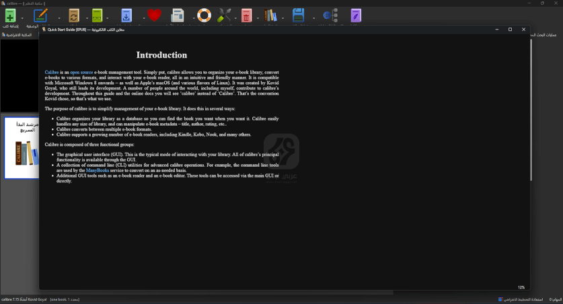The height and width of the screenshot is (304, 563).
Task: Click the 'Calibre' link starting the introduction
Action: [52, 72]
